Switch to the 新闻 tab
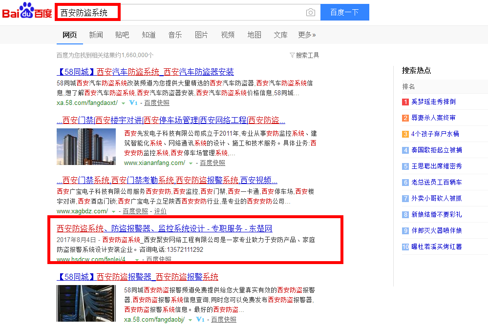488x328 pixels. tap(96, 35)
